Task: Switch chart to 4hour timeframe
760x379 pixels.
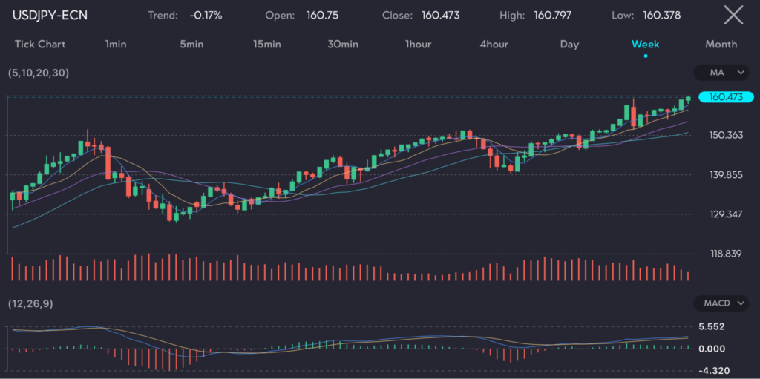Action: point(494,45)
